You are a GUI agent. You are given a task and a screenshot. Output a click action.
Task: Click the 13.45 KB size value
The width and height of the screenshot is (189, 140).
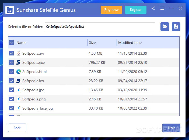[96, 90]
